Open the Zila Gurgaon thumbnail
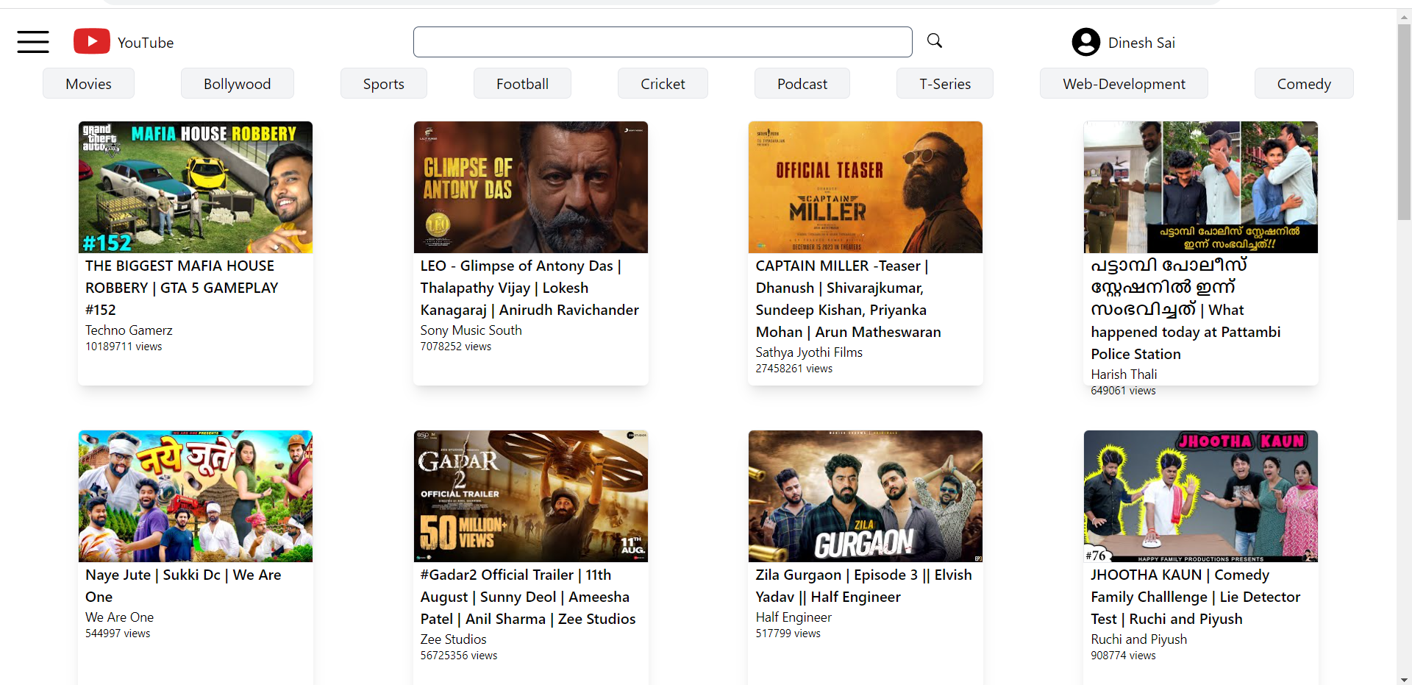 [x=866, y=496]
